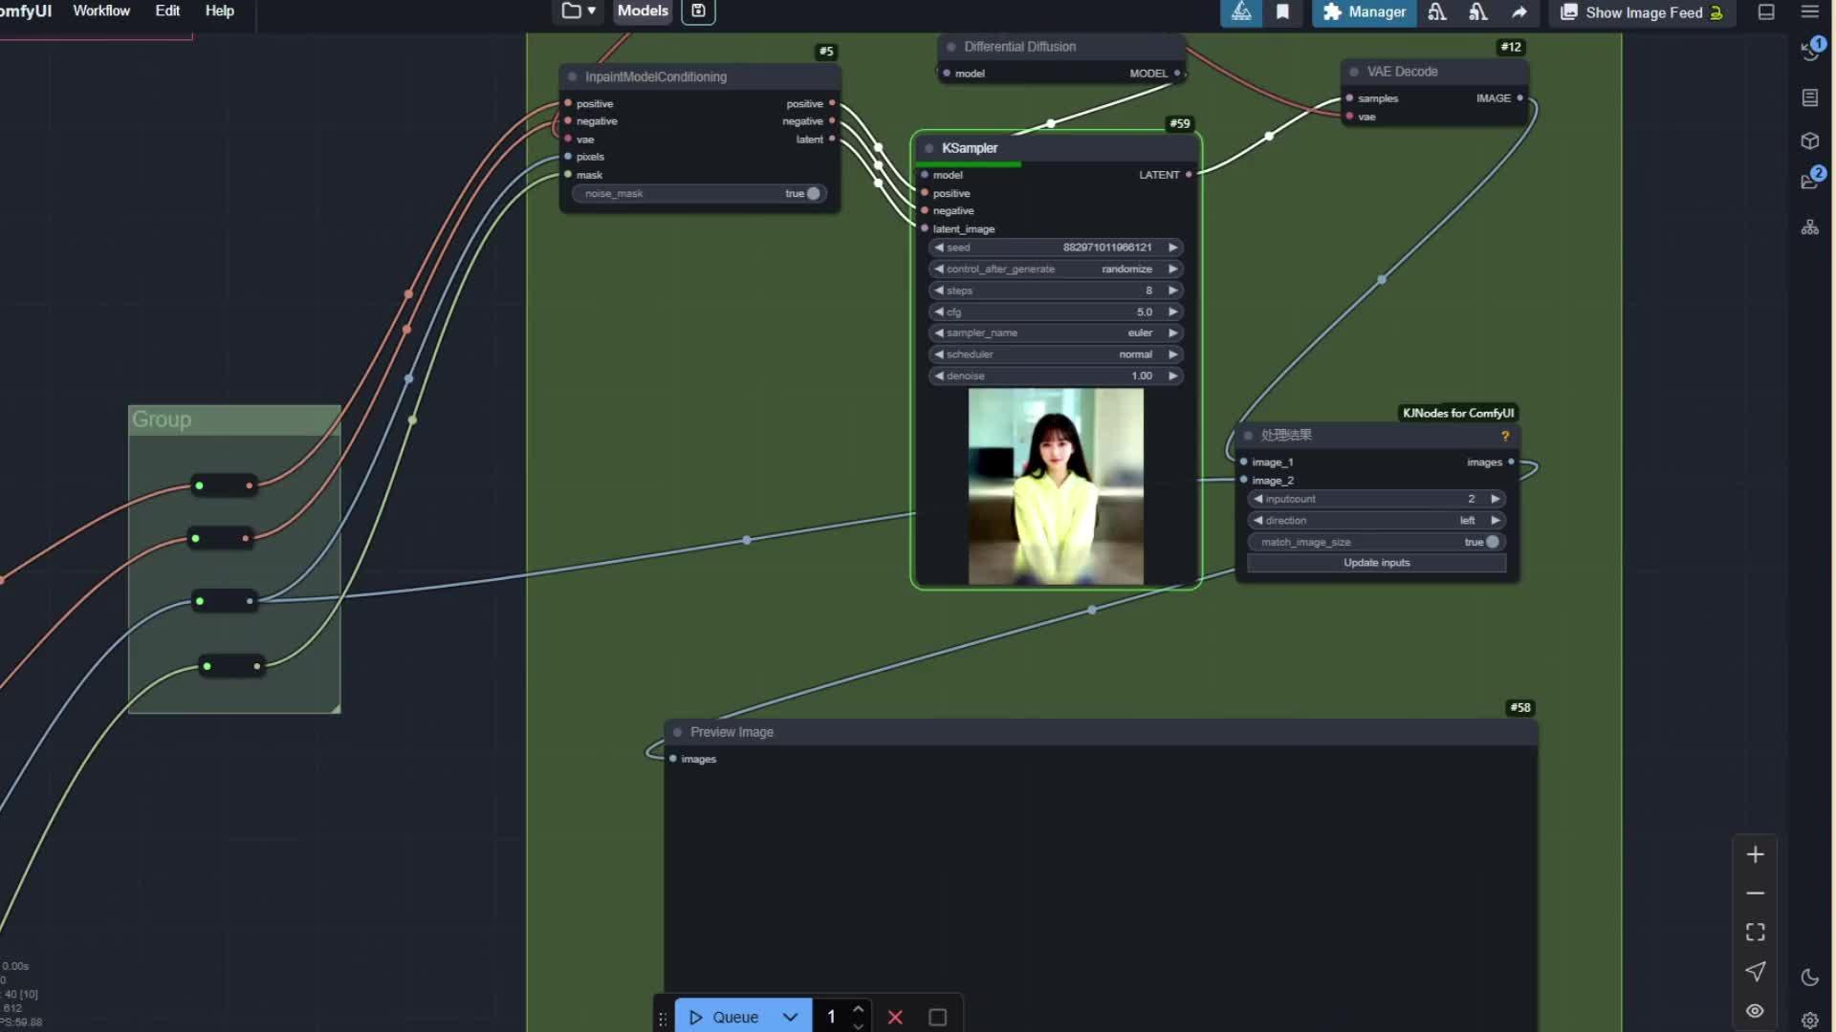The width and height of the screenshot is (1836, 1032).
Task: Open the workflow file dropdown arrow
Action: (x=593, y=11)
